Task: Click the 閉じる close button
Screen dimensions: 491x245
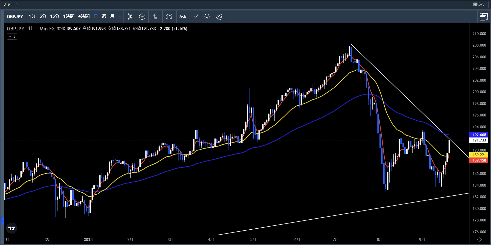Action: coord(479,4)
